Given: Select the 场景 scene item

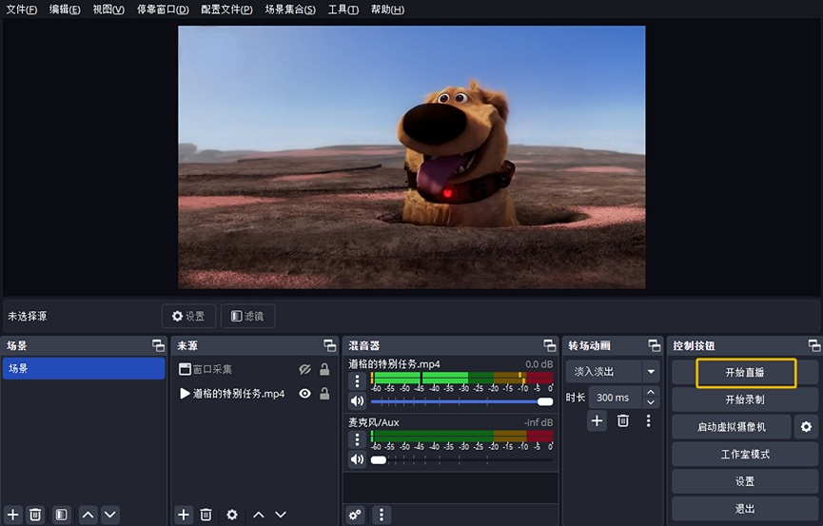Looking at the screenshot, I should (84, 368).
